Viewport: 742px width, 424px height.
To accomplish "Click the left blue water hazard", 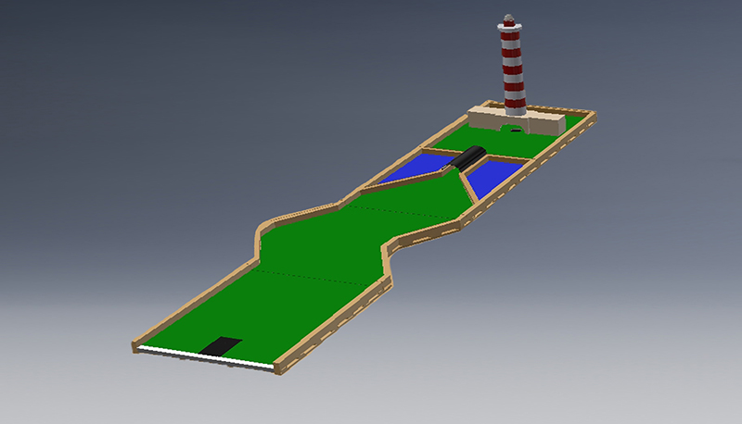I will pos(419,168).
